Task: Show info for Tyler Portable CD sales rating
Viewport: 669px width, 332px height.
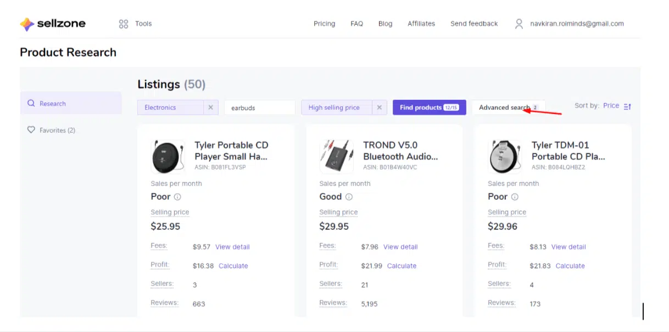Action: (177, 197)
